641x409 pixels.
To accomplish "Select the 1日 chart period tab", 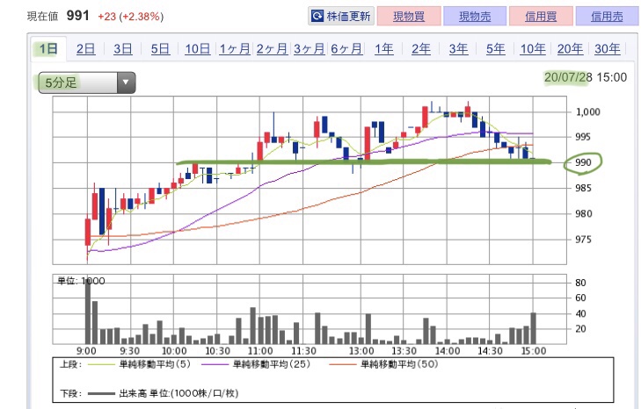I will (48, 49).
